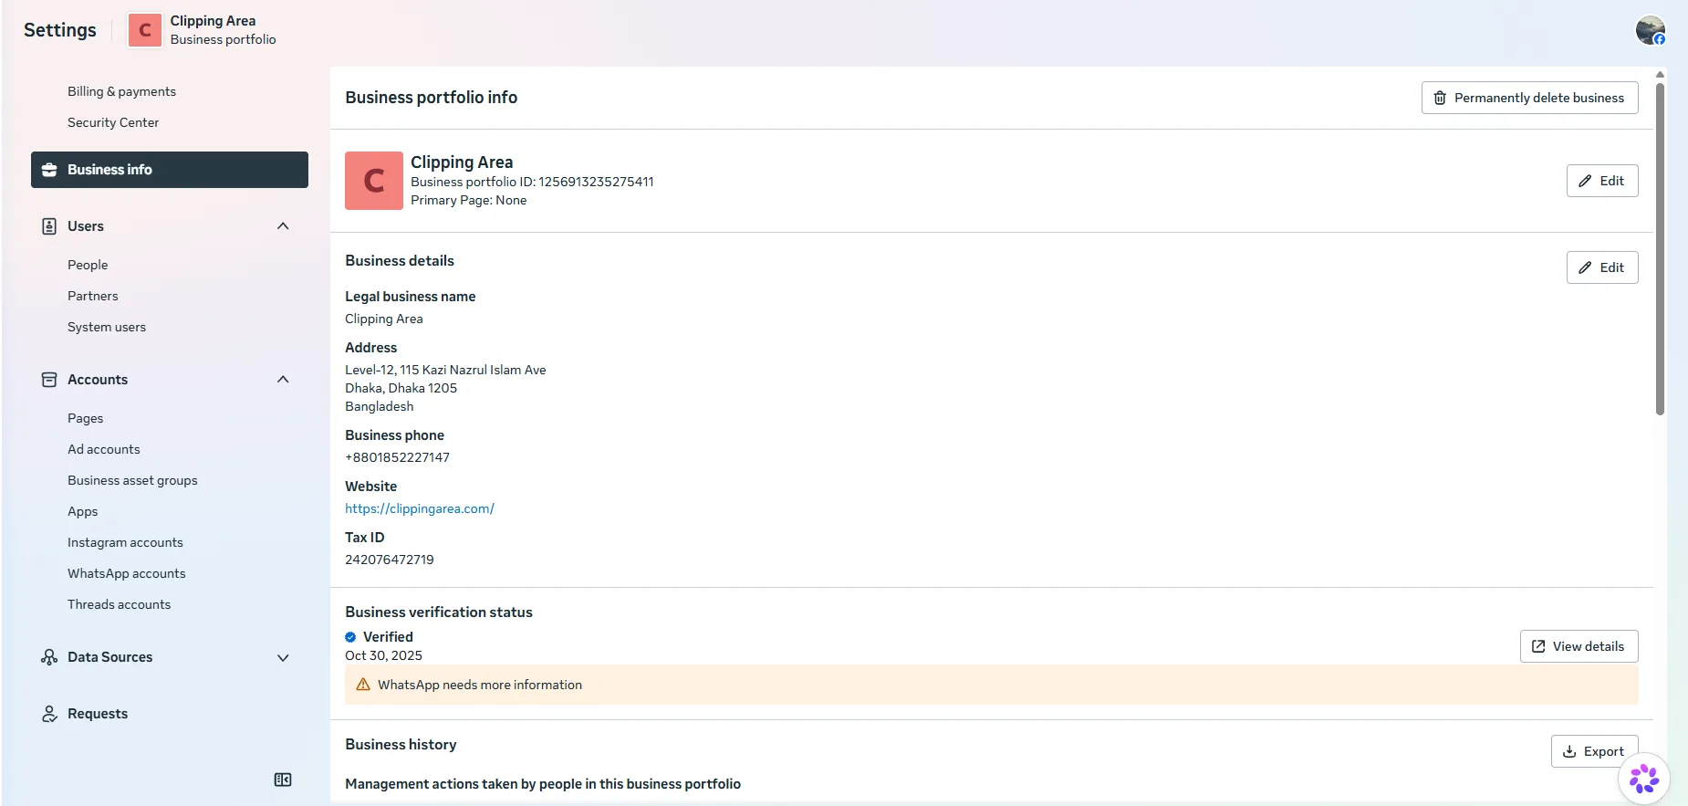Open the profile avatar in top right
The width and height of the screenshot is (1688, 806).
click(1650, 30)
